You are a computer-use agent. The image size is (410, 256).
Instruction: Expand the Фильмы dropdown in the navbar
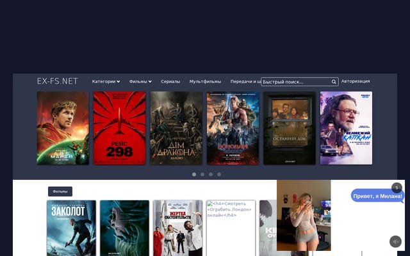coord(140,81)
